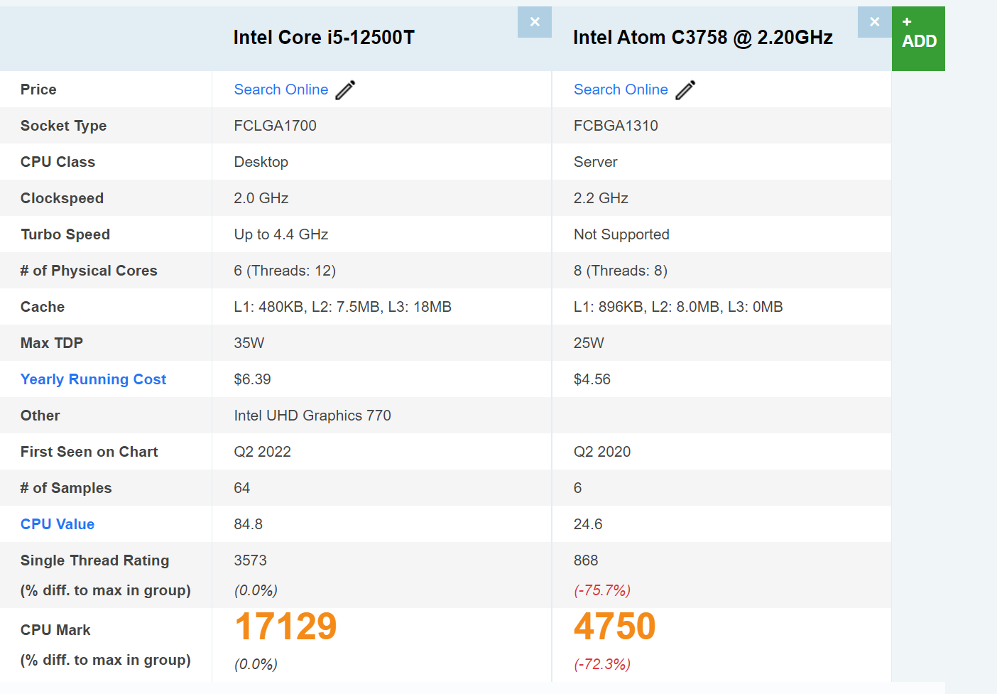997x694 pixels.
Task: Click the 25W Max TDP value
Action: [589, 343]
